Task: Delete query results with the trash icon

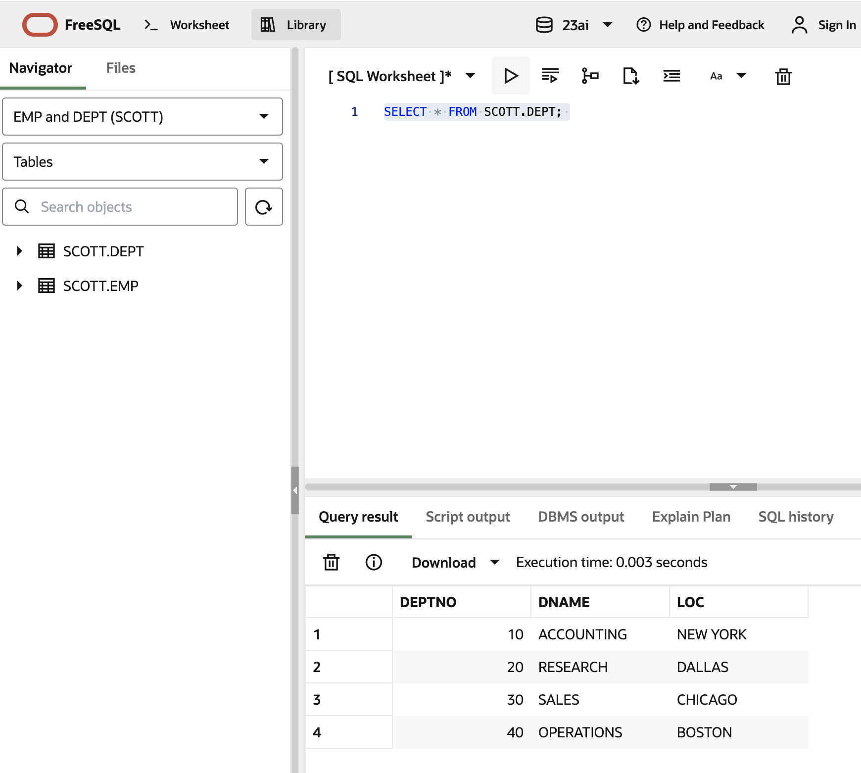Action: 331,562
